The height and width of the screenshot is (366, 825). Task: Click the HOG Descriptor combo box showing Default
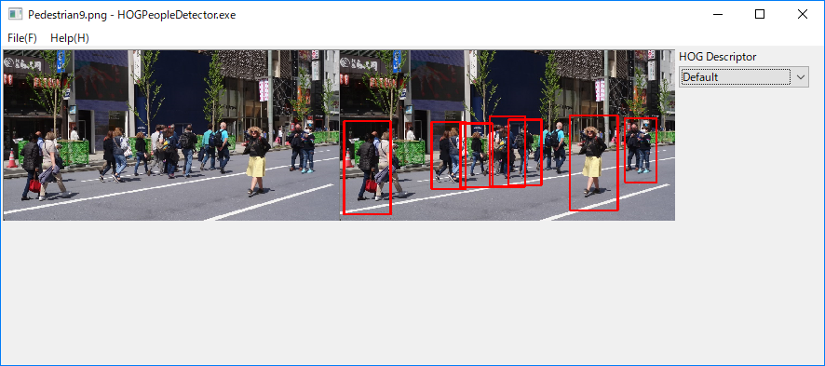[x=743, y=77]
